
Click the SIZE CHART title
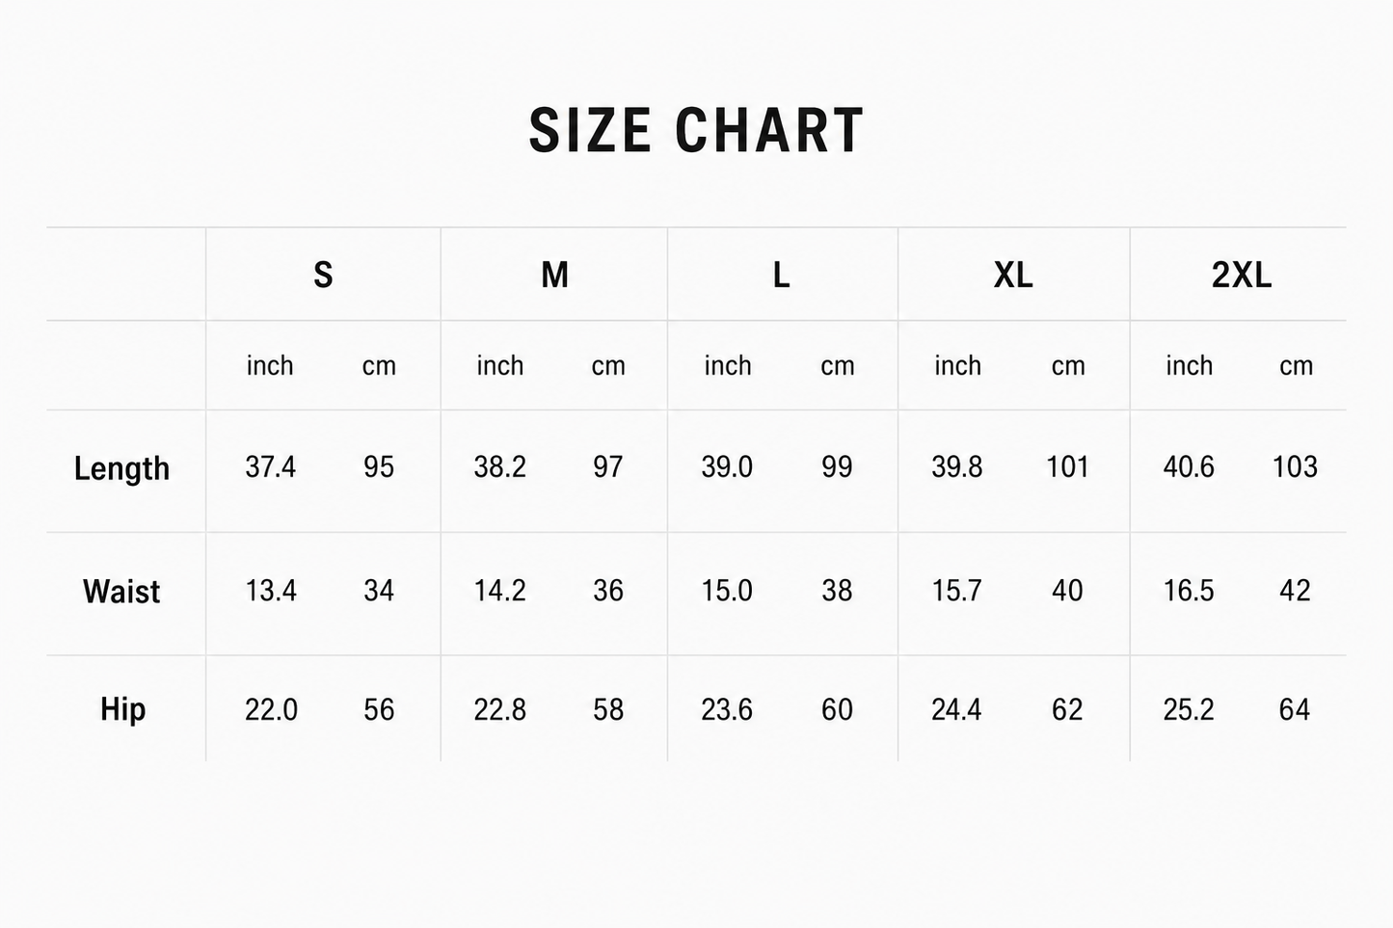[696, 130]
